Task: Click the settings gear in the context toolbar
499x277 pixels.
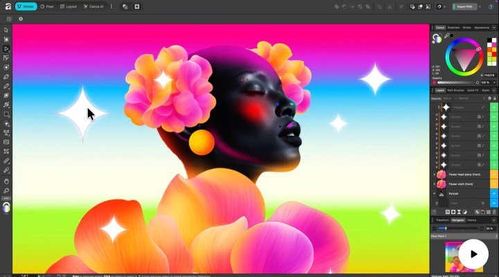Action: (21, 19)
